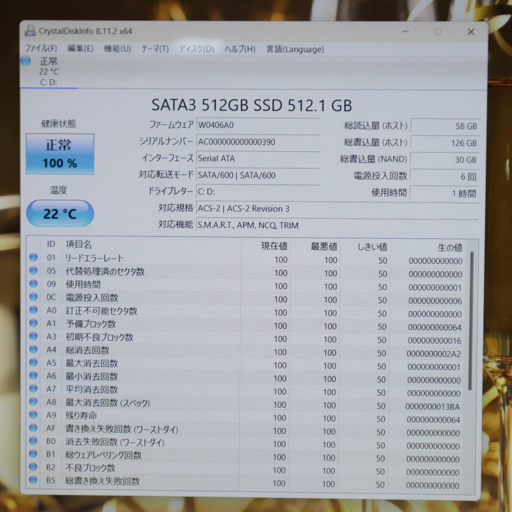Click the transfer mode field SATA/600 | SATA/600

258,175
